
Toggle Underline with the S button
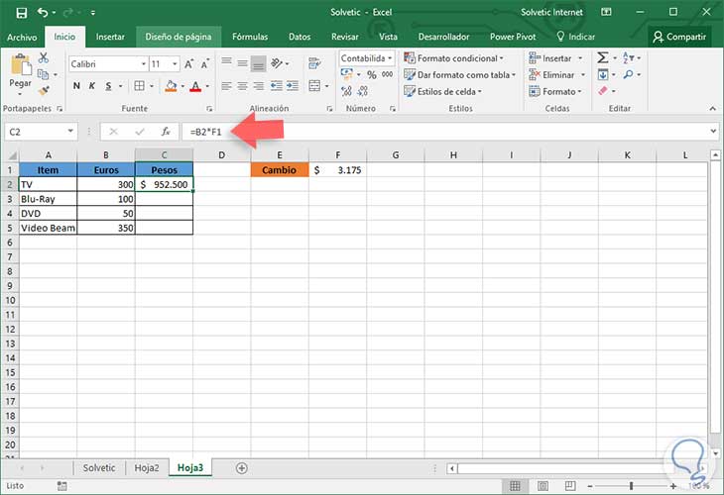(x=108, y=86)
